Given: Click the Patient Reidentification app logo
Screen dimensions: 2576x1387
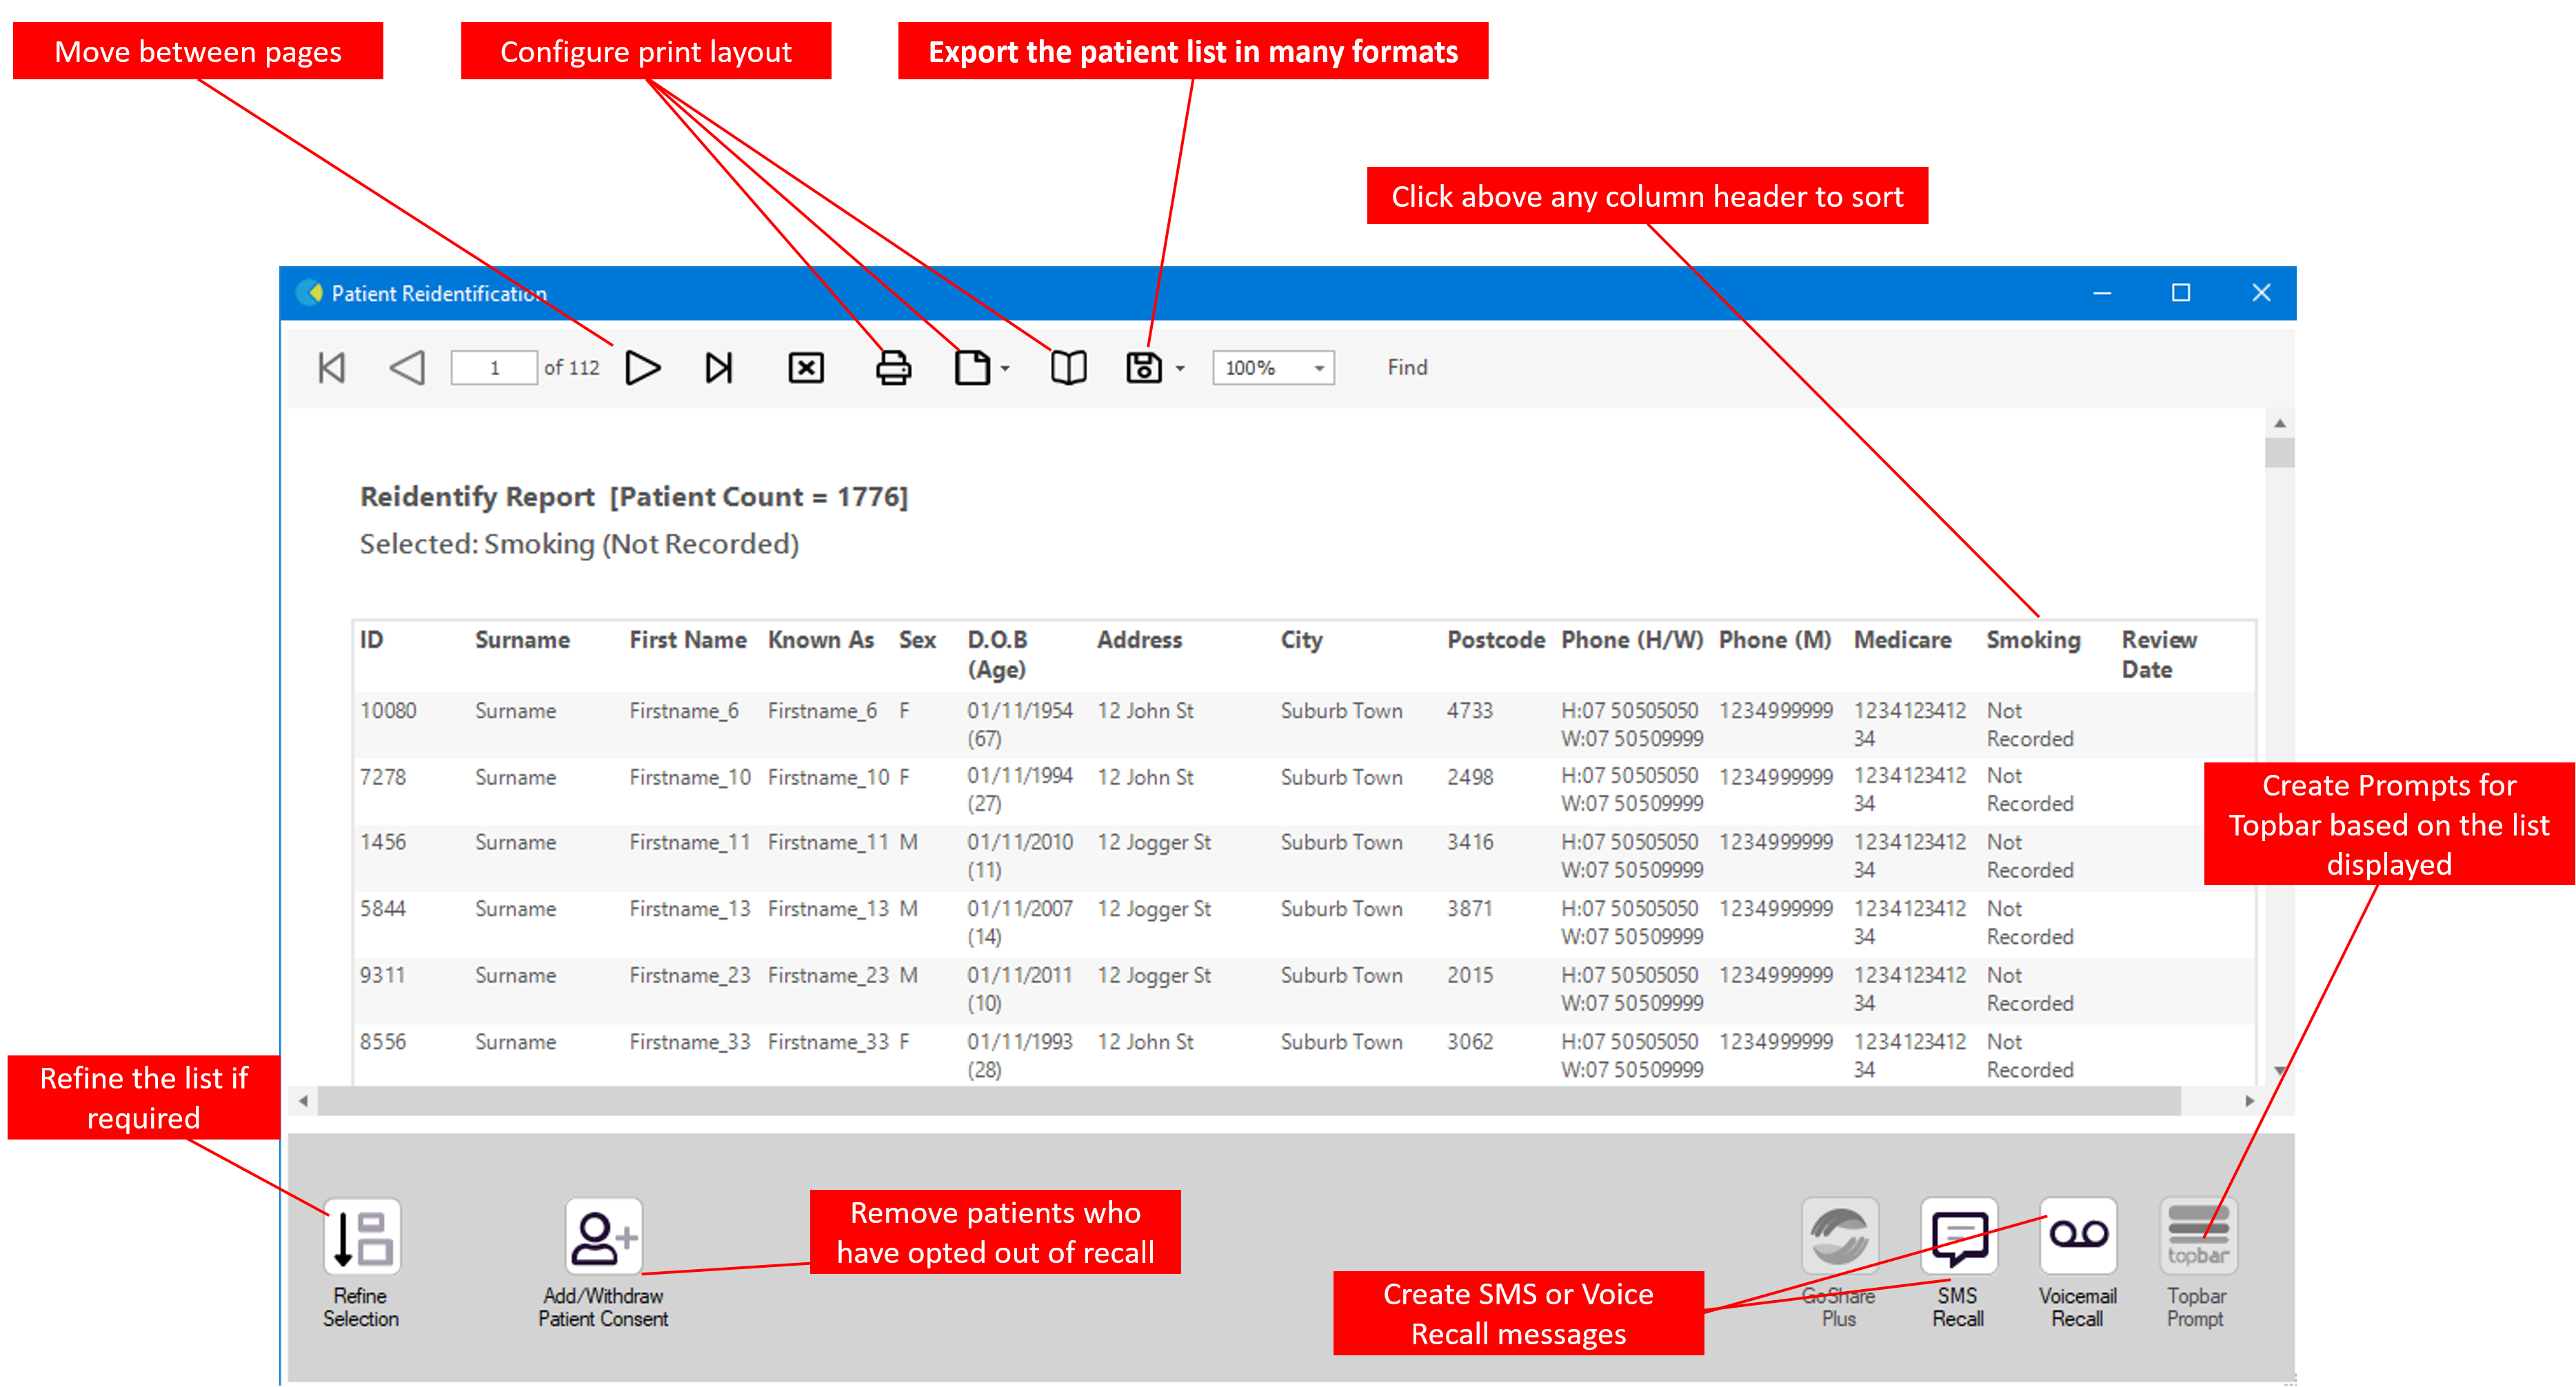Looking at the screenshot, I should [x=310, y=293].
